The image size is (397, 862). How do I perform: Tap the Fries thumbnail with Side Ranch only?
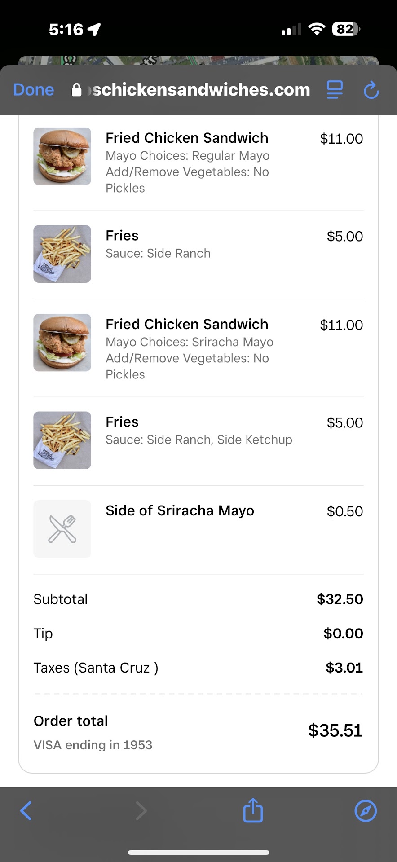click(x=62, y=254)
